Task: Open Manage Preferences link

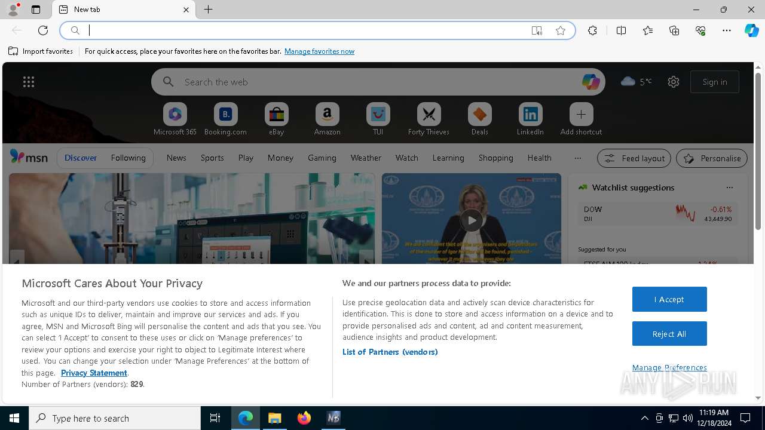Action: (x=669, y=368)
